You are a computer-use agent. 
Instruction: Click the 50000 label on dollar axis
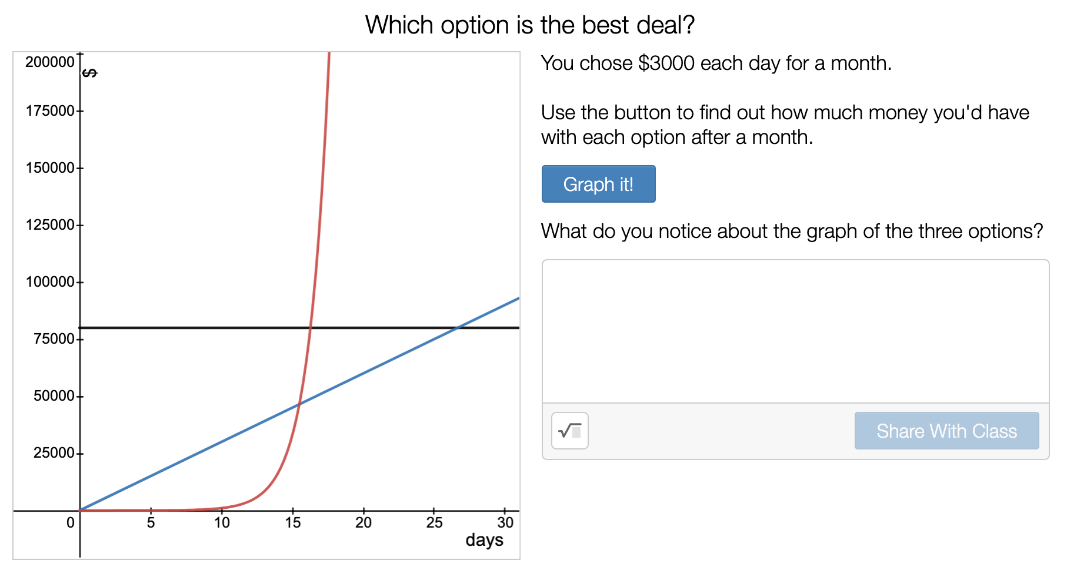pos(54,396)
